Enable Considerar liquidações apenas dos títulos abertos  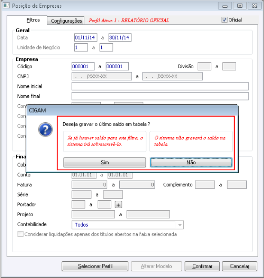[x=21, y=234]
